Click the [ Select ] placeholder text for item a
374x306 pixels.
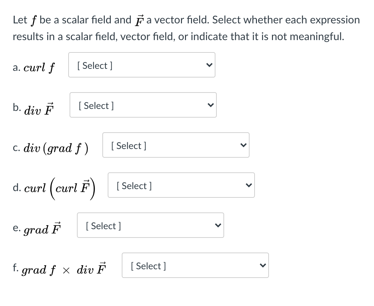94,65
